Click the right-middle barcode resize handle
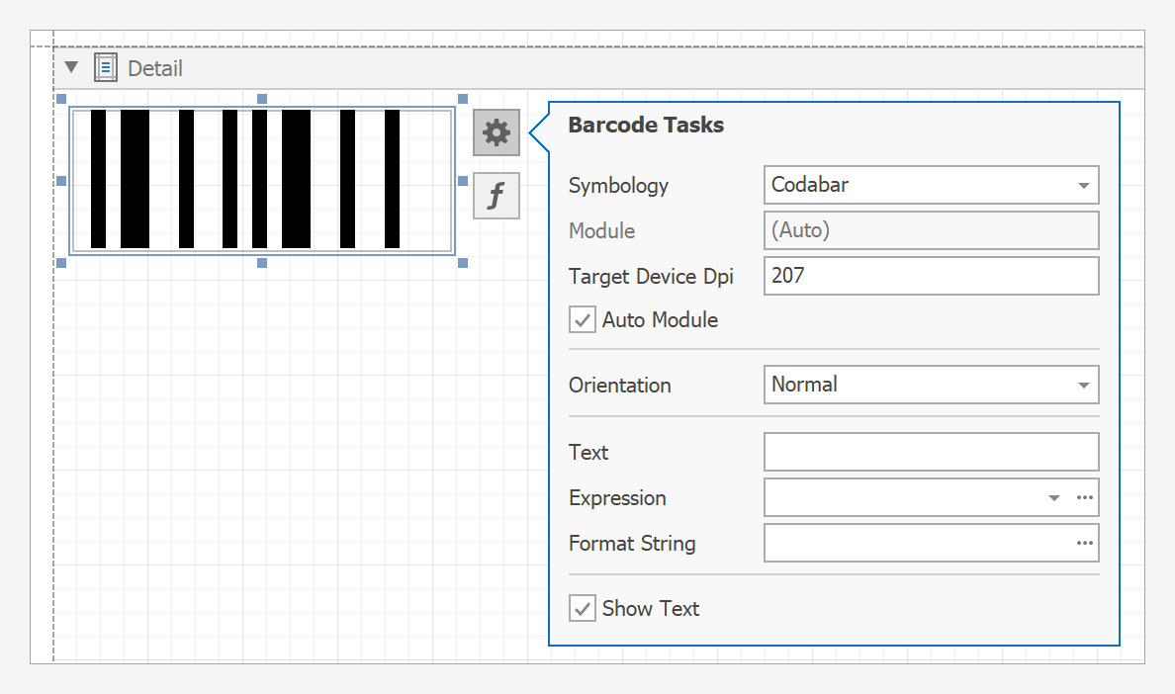Viewport: 1175px width, 694px height. (x=462, y=181)
